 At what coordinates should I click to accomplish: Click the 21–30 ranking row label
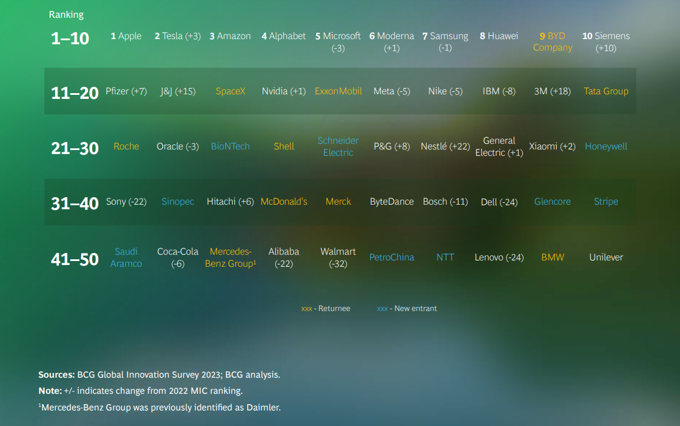click(x=75, y=148)
